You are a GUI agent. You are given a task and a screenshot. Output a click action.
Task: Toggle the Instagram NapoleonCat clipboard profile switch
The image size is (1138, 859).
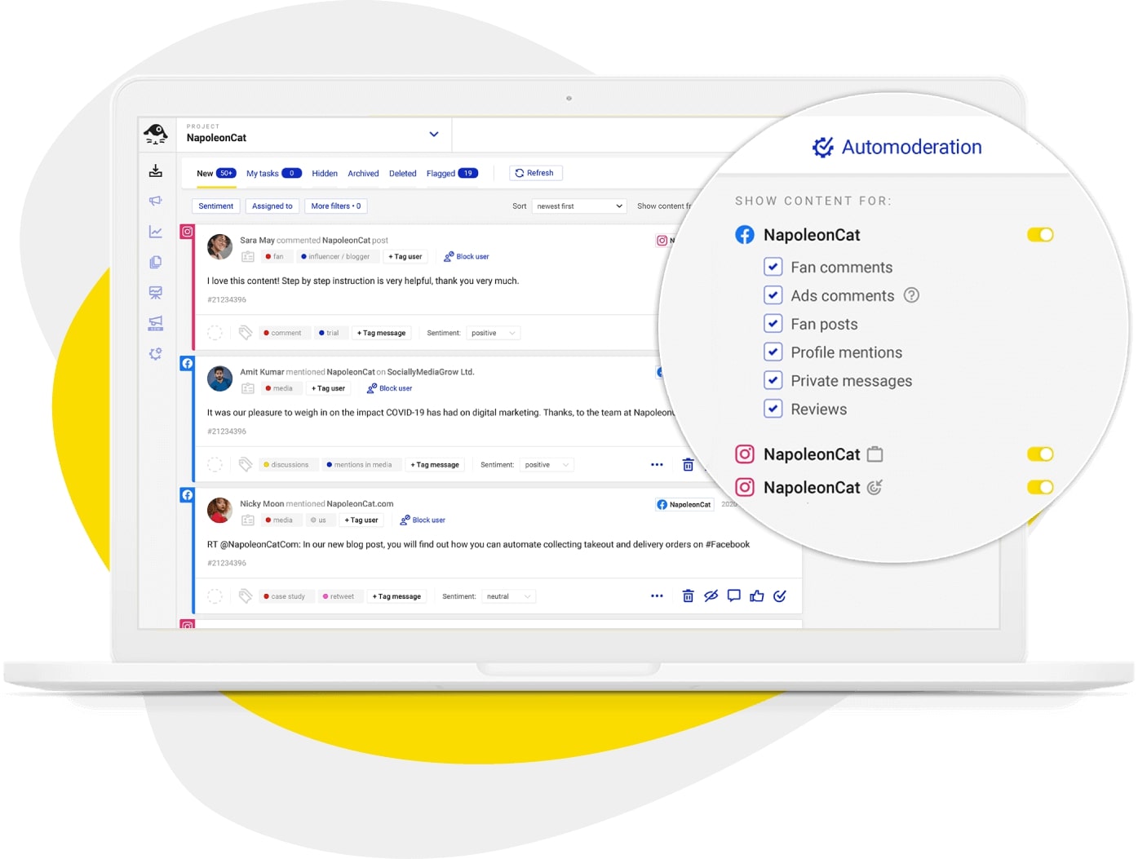click(1040, 454)
